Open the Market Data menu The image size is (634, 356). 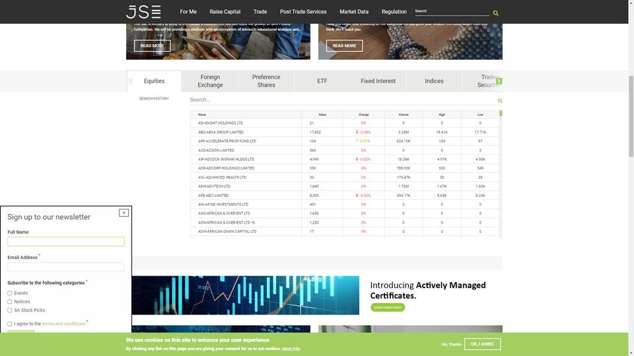point(354,12)
